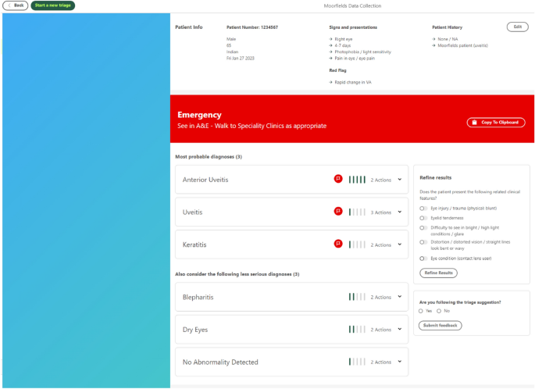The image size is (535, 389).
Task: Click the probability bars on Anterior Uveitis
Action: click(x=357, y=179)
